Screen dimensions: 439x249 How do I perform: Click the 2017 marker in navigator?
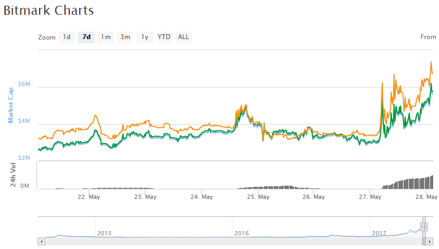coord(379,233)
